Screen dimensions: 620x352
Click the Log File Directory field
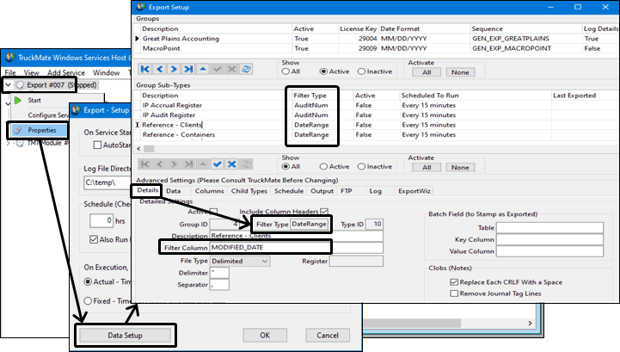(107, 182)
